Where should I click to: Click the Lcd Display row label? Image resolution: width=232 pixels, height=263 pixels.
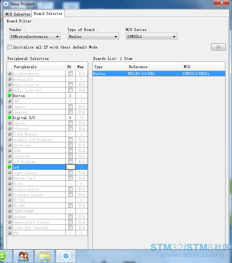24,162
